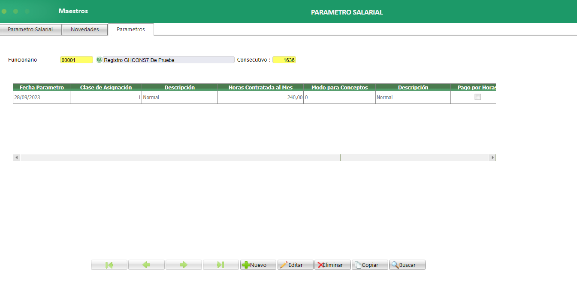
Task: Click the Registro GHCONS7 De Prueba field
Action: coord(169,60)
